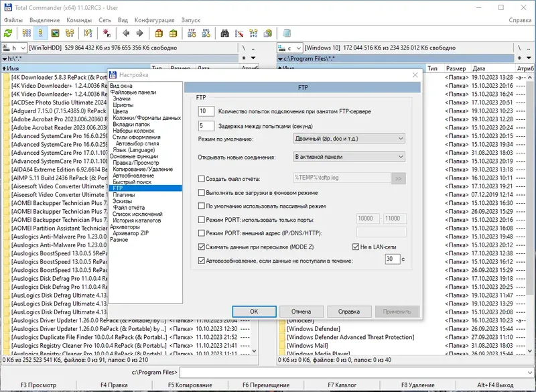Sort right panel by 'Размер' column header

(456, 68)
